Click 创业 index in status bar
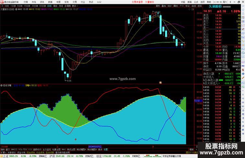 99,156
